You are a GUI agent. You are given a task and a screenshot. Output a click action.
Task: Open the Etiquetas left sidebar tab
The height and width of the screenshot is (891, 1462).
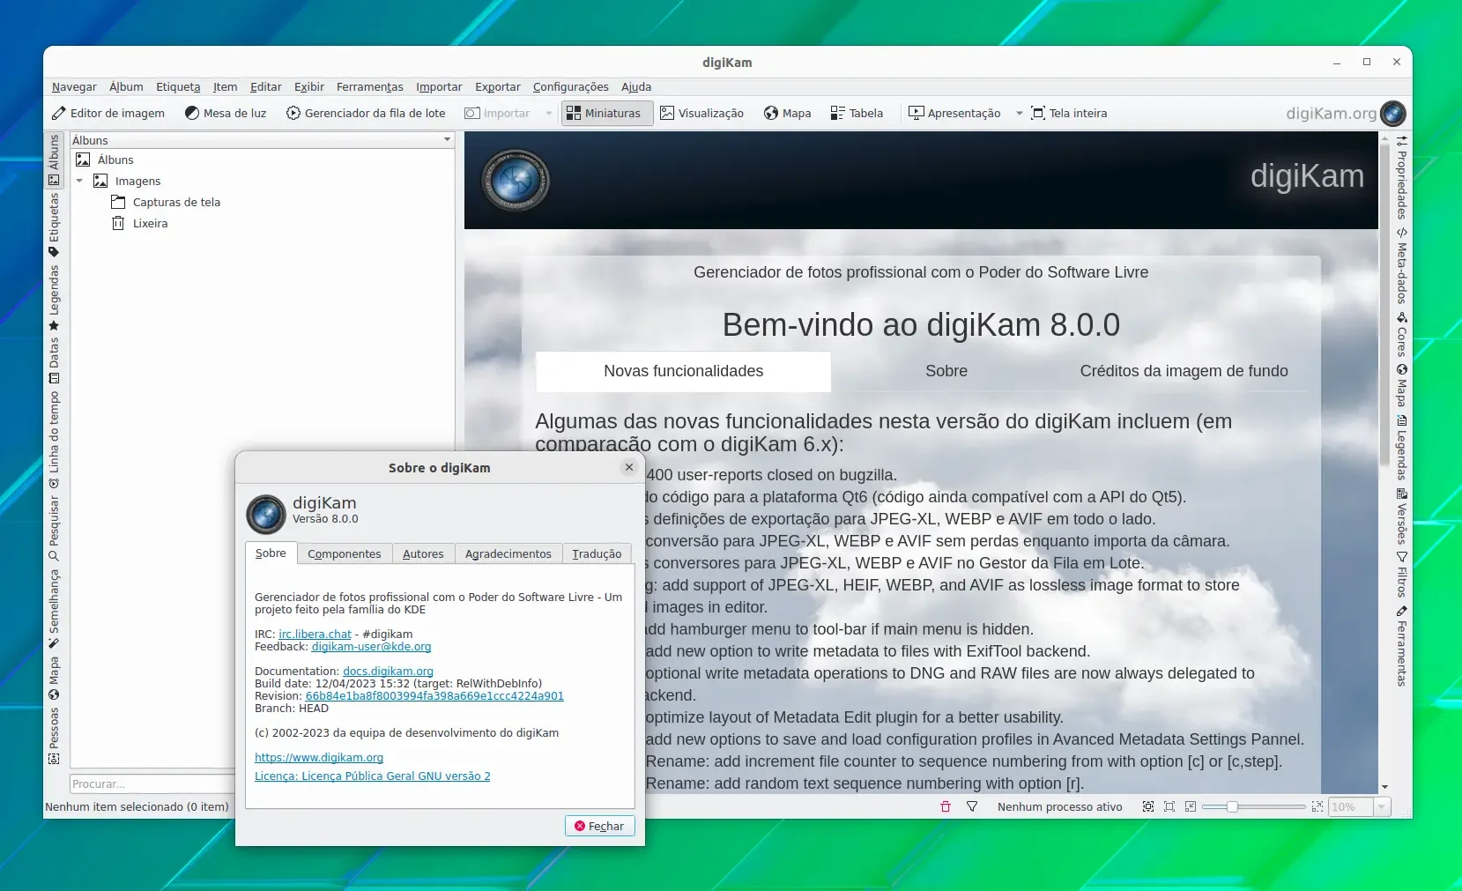click(x=54, y=225)
